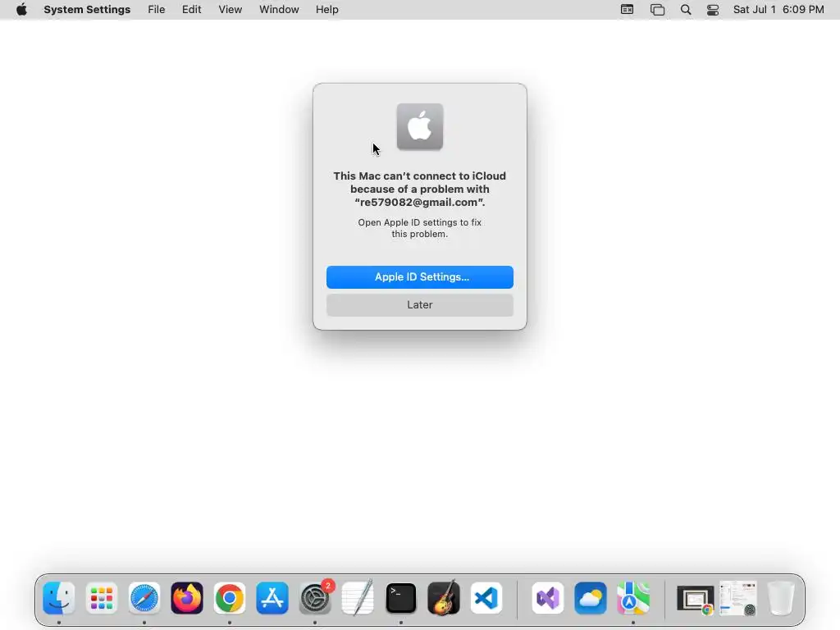Open the Trash in the Dock
The image size is (840, 630).
click(x=781, y=598)
